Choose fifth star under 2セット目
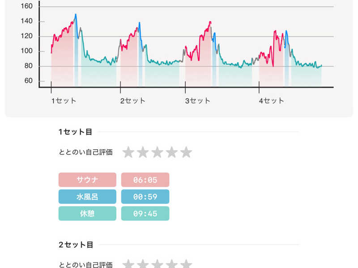The height and width of the screenshot is (268, 358). (186, 264)
